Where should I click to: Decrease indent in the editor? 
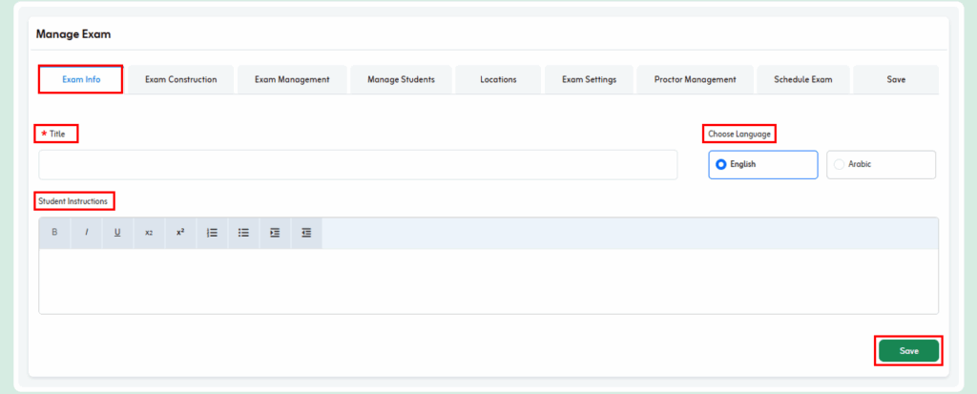pos(306,233)
